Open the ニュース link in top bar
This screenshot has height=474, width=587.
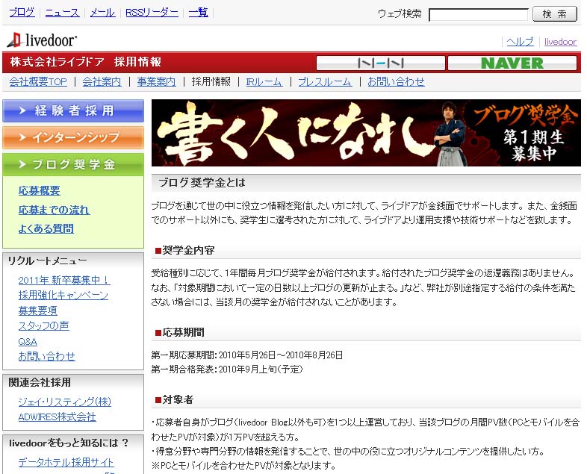(x=62, y=13)
